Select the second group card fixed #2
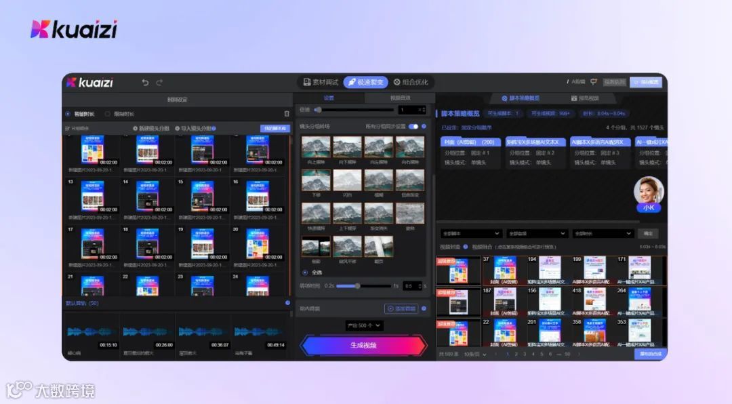732x404 pixels. pos(536,152)
